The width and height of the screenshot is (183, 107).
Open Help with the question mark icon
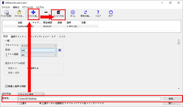tap(98, 14)
